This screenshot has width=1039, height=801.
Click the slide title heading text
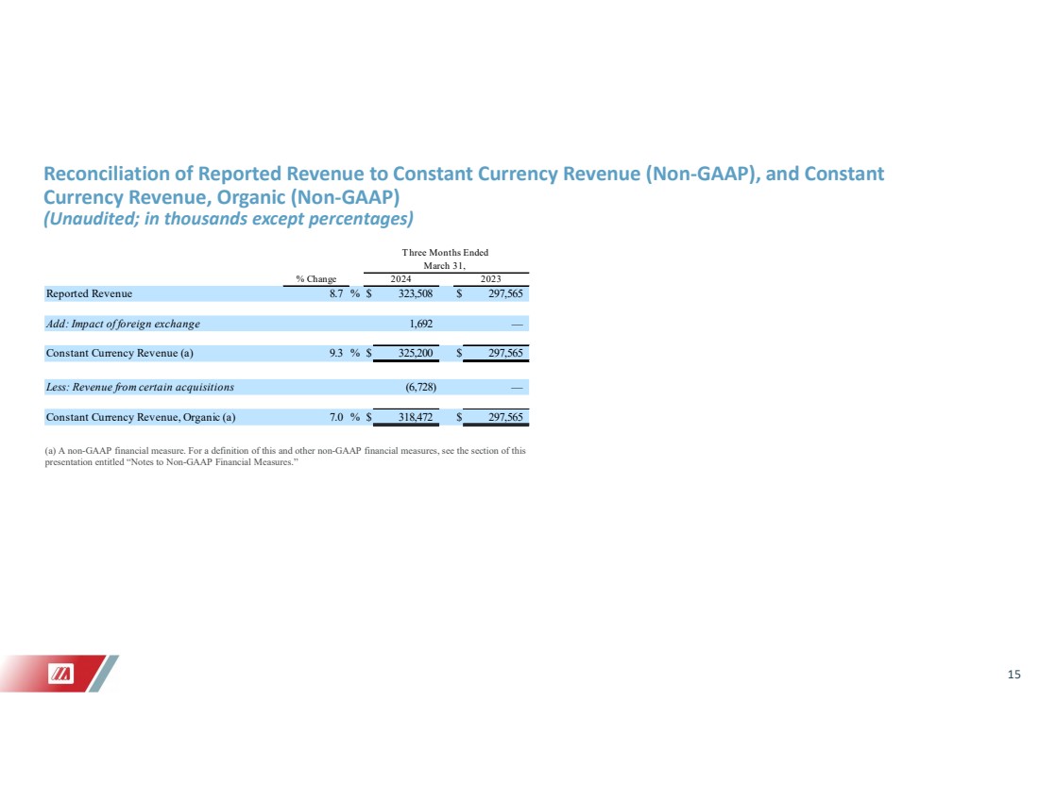463,185
